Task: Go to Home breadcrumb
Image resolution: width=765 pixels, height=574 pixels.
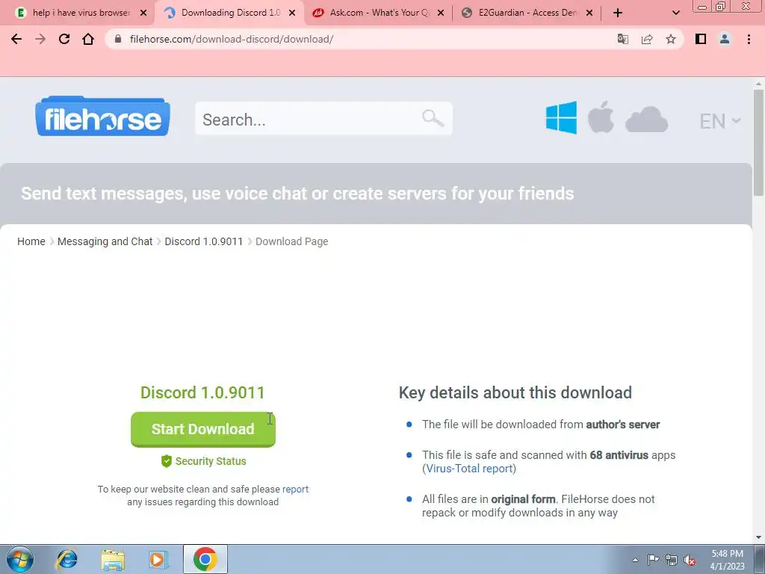Action: pos(31,241)
